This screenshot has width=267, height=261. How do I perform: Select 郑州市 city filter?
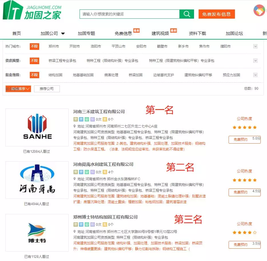coord(54,46)
